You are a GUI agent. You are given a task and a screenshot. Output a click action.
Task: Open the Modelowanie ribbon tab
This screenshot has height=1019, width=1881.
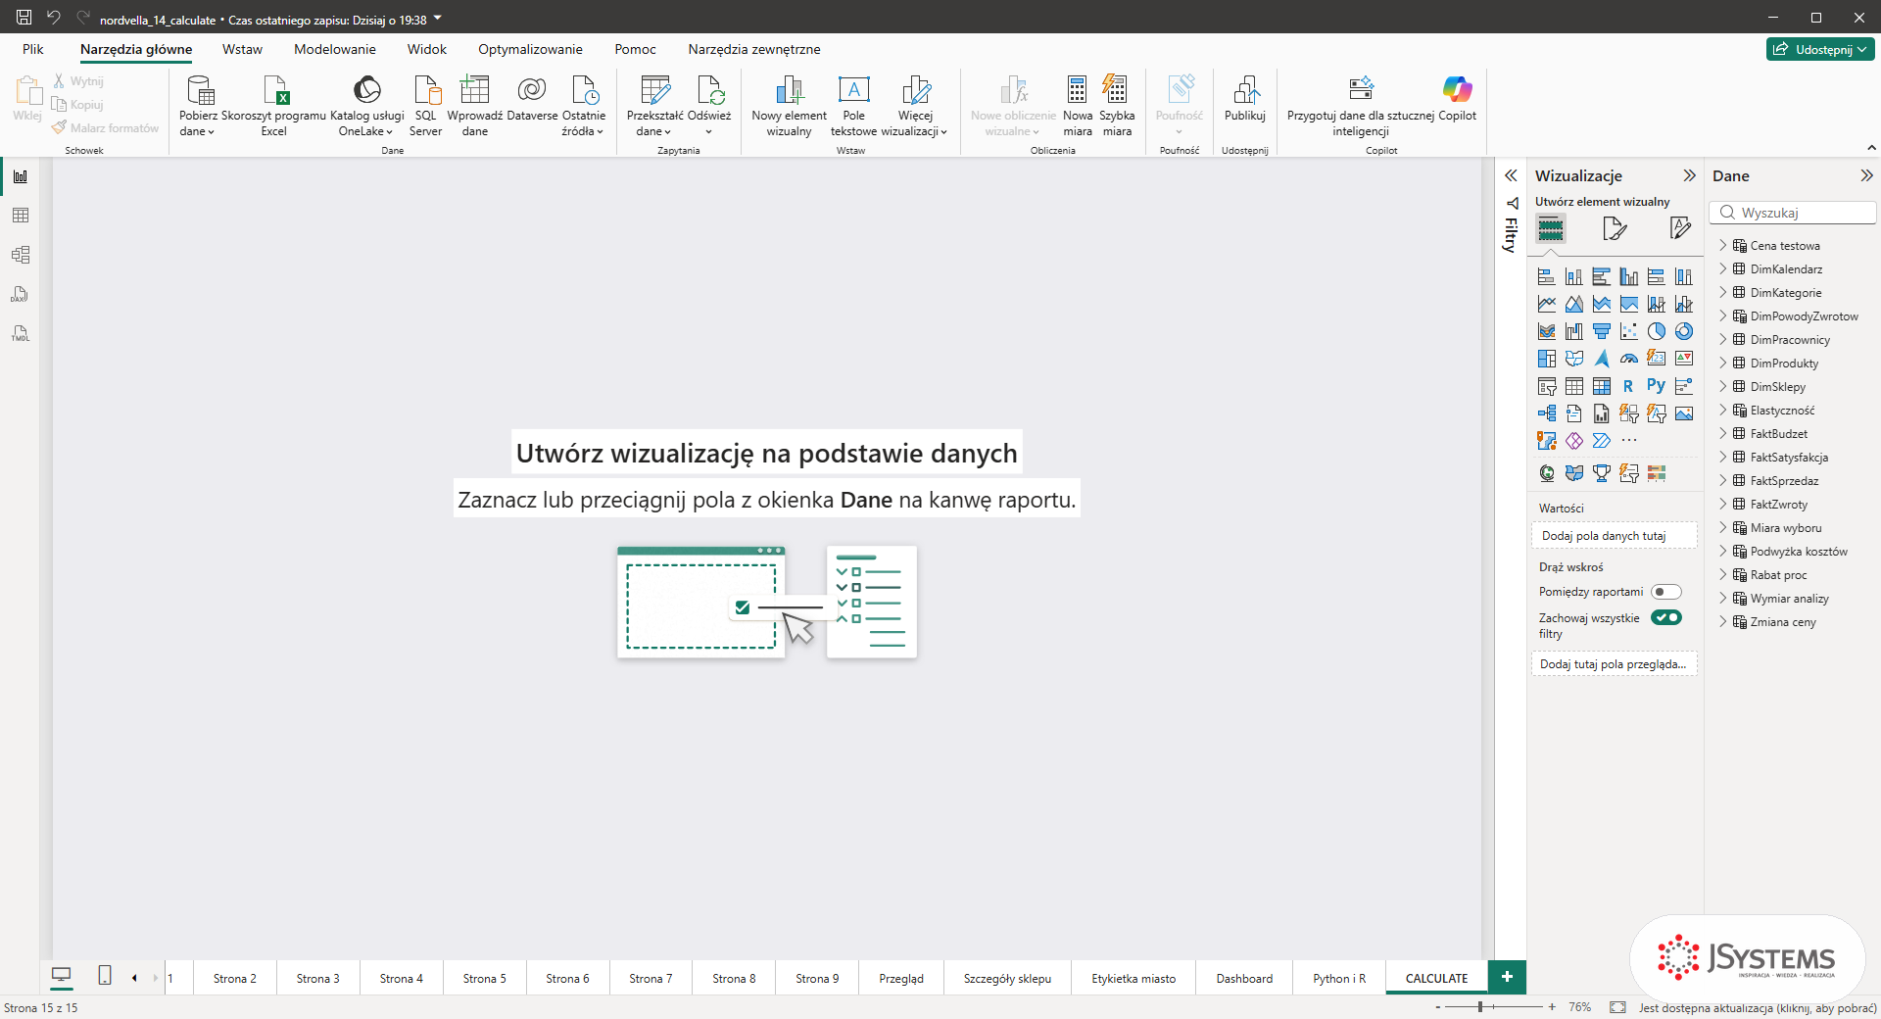click(335, 49)
